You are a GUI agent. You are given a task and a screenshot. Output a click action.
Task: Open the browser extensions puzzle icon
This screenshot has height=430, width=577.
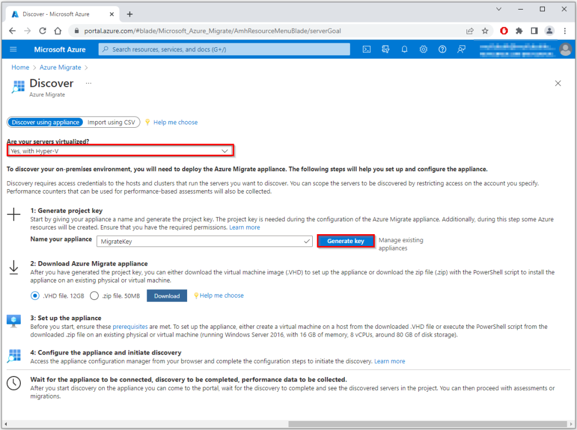pyautogui.click(x=519, y=31)
